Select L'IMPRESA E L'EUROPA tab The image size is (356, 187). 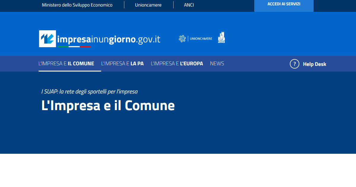point(177,64)
